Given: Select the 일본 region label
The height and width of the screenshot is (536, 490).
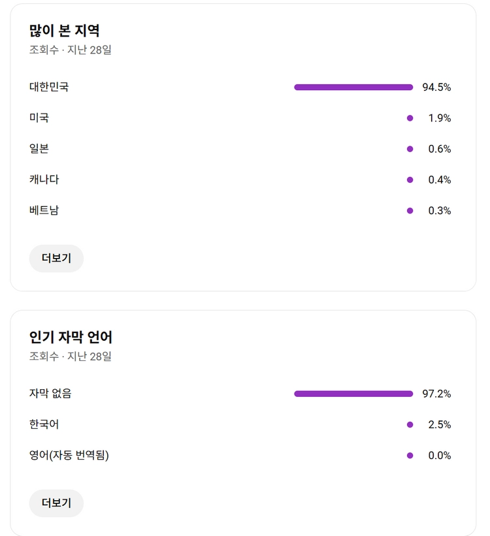Looking at the screenshot, I should click(39, 148).
